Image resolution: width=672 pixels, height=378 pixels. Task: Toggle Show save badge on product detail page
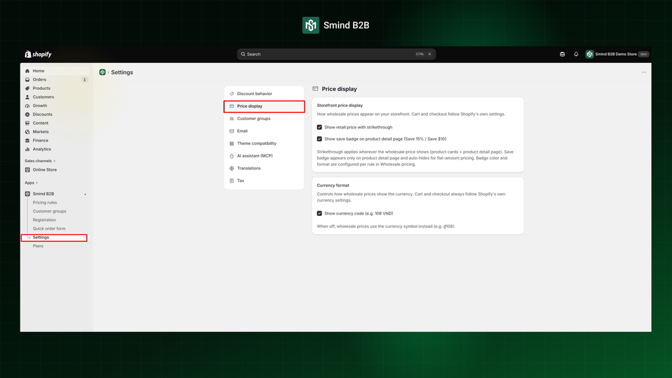[x=320, y=139]
